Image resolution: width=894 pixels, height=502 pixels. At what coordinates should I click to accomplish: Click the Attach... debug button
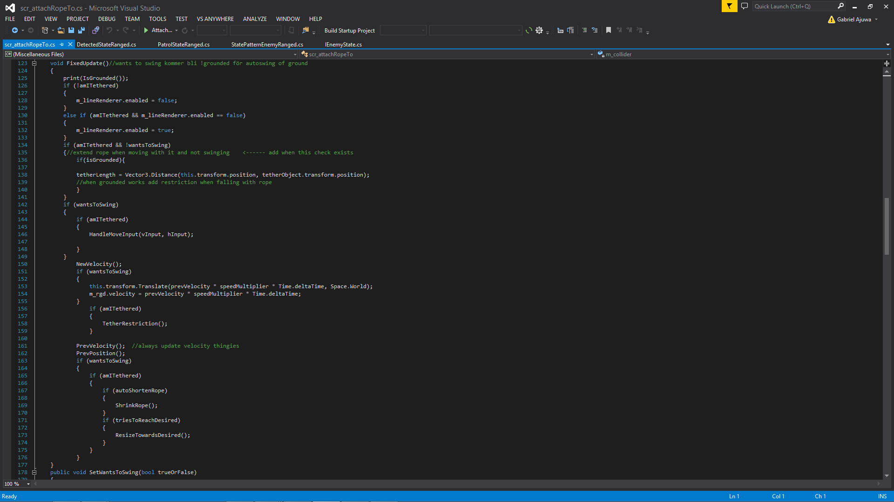coord(158,30)
